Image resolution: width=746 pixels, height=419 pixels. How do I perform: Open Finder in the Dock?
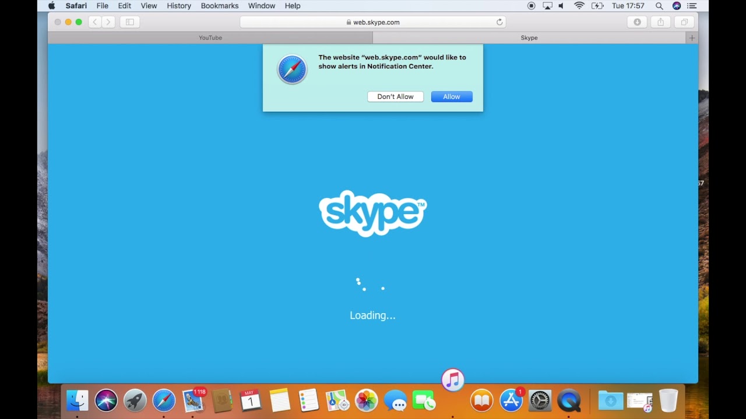(78, 401)
